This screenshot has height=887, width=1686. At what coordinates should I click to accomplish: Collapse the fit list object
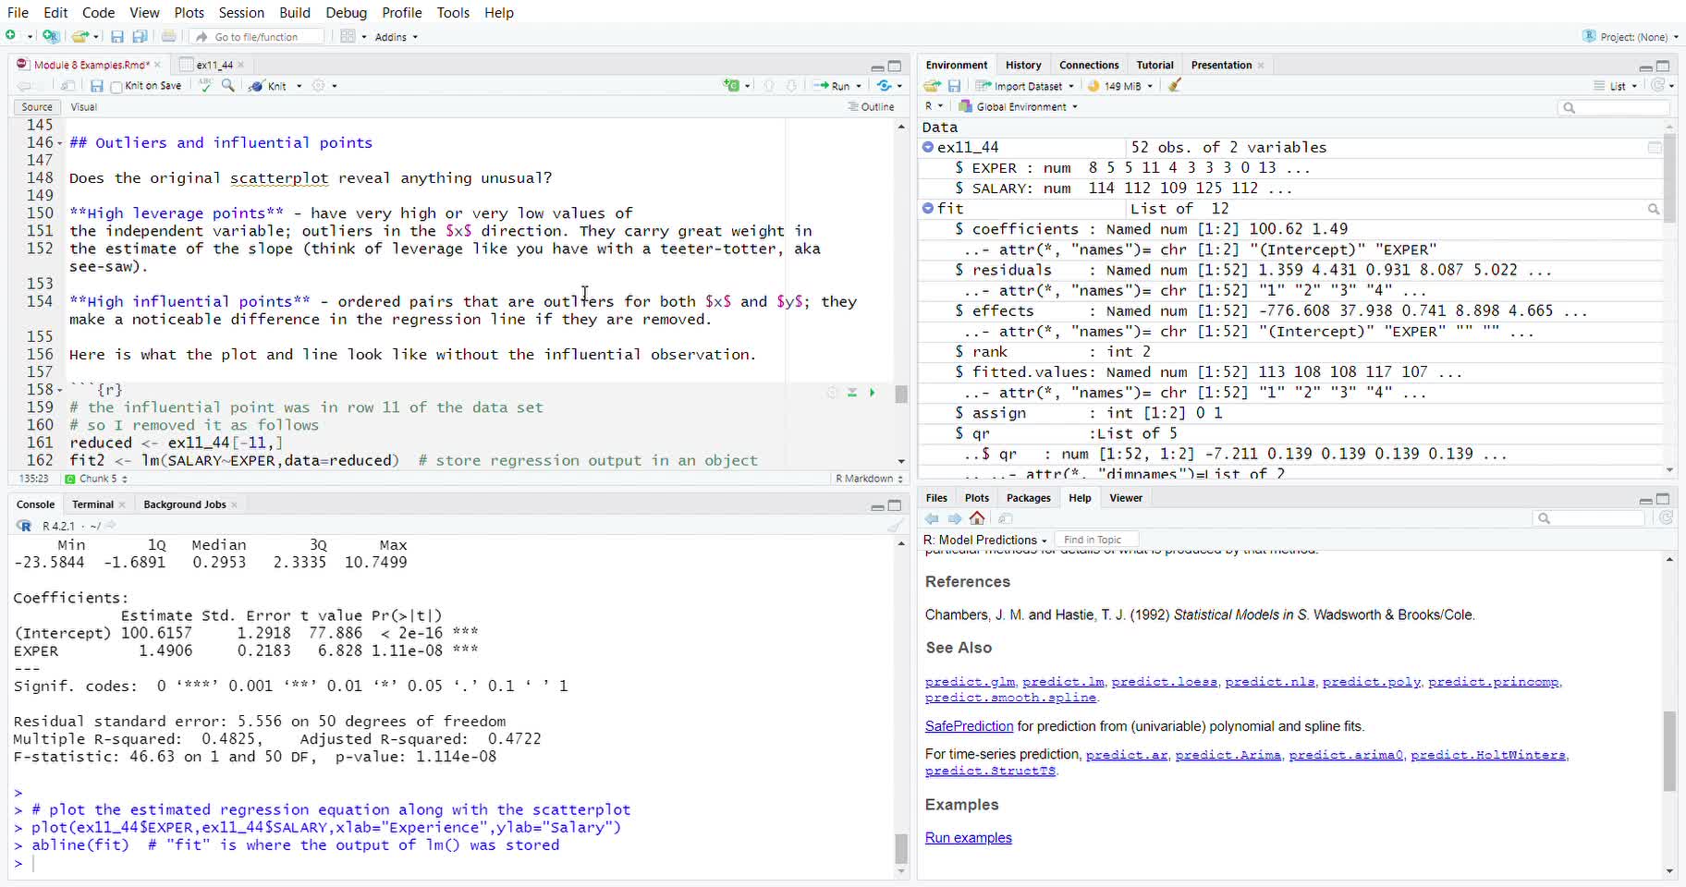coord(928,209)
